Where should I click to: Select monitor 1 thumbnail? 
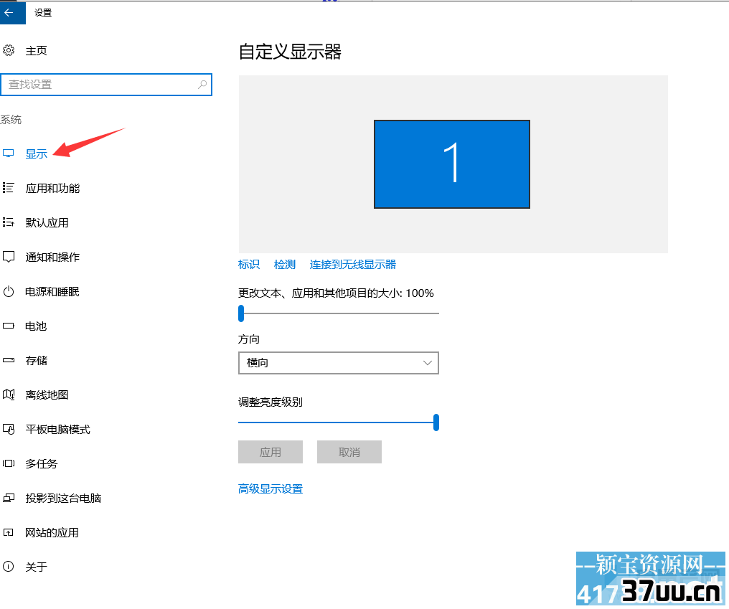tap(452, 164)
